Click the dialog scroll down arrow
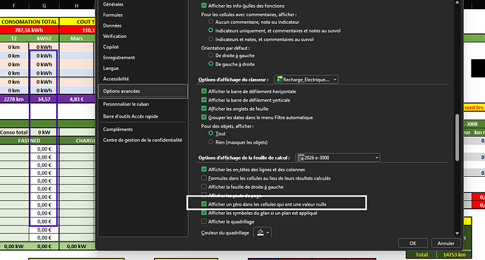The width and height of the screenshot is (485, 260). 457,233
